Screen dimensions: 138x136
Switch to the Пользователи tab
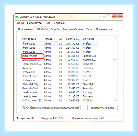tap(105, 29)
